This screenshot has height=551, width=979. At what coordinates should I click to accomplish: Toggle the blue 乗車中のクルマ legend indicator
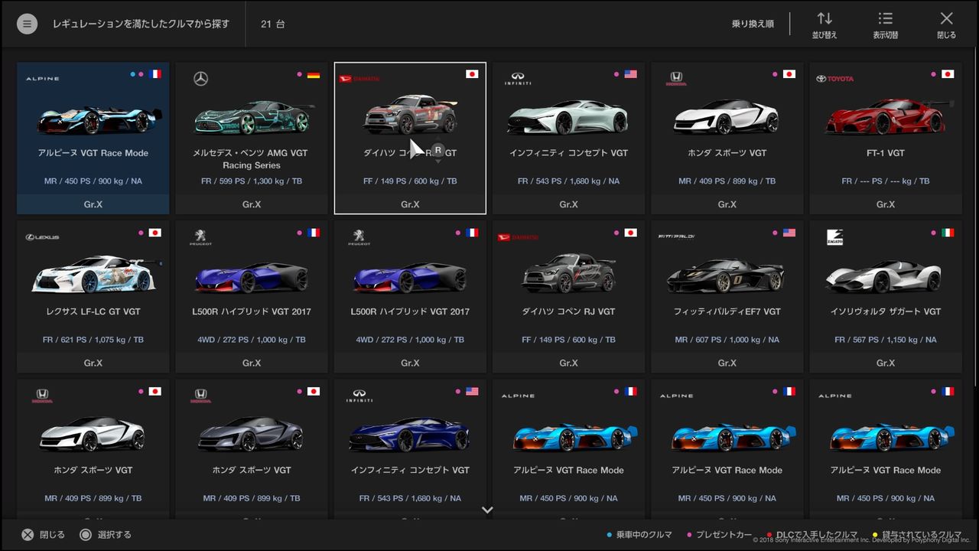coord(608,535)
